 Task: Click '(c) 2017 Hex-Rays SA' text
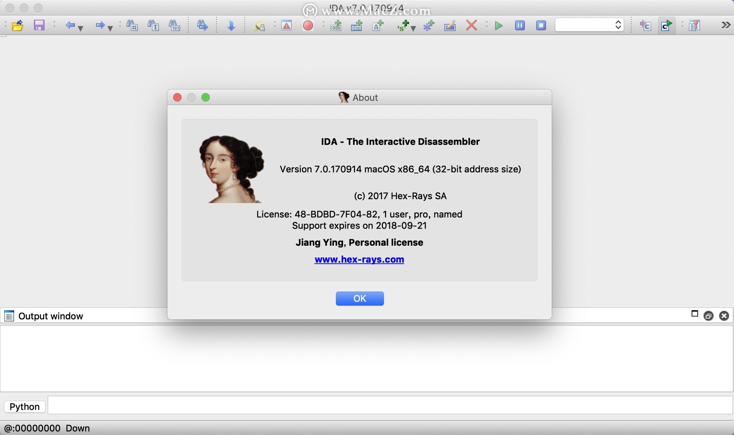point(400,196)
